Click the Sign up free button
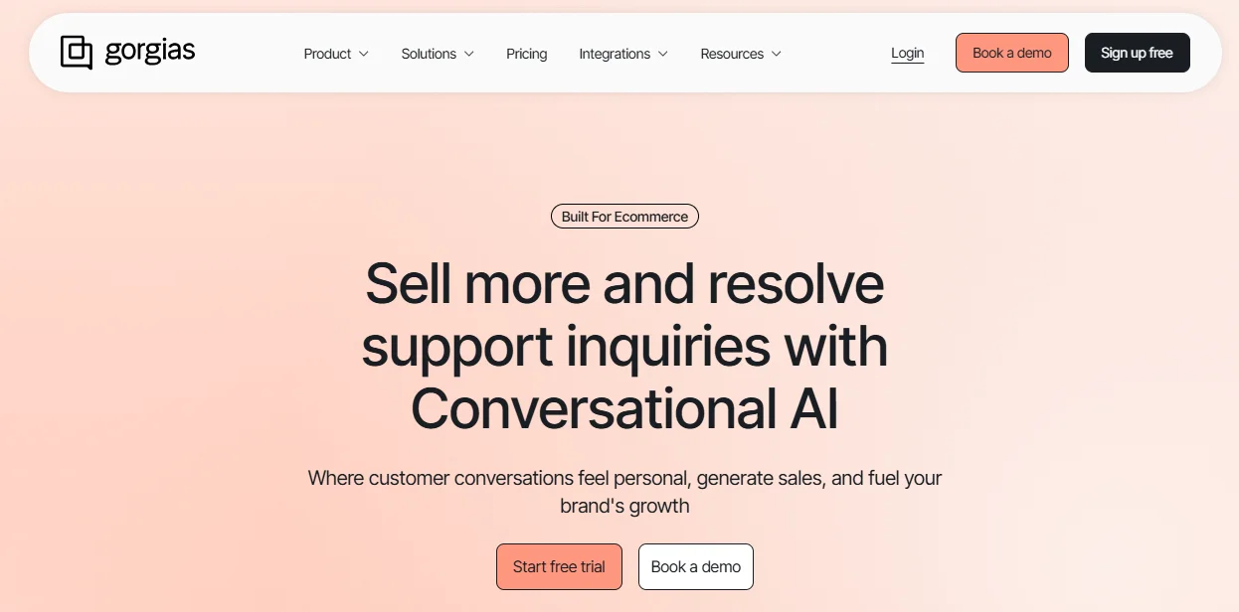This screenshot has width=1239, height=612. (1137, 53)
